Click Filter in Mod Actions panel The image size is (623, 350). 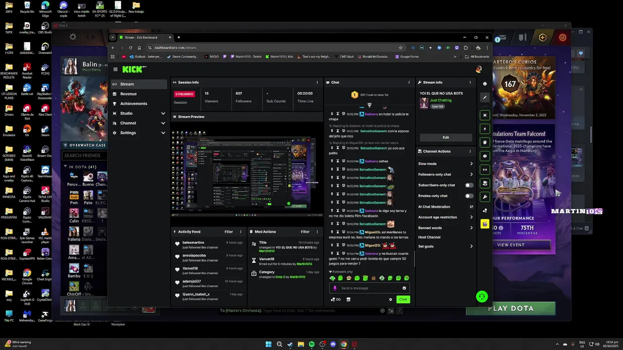pos(305,231)
